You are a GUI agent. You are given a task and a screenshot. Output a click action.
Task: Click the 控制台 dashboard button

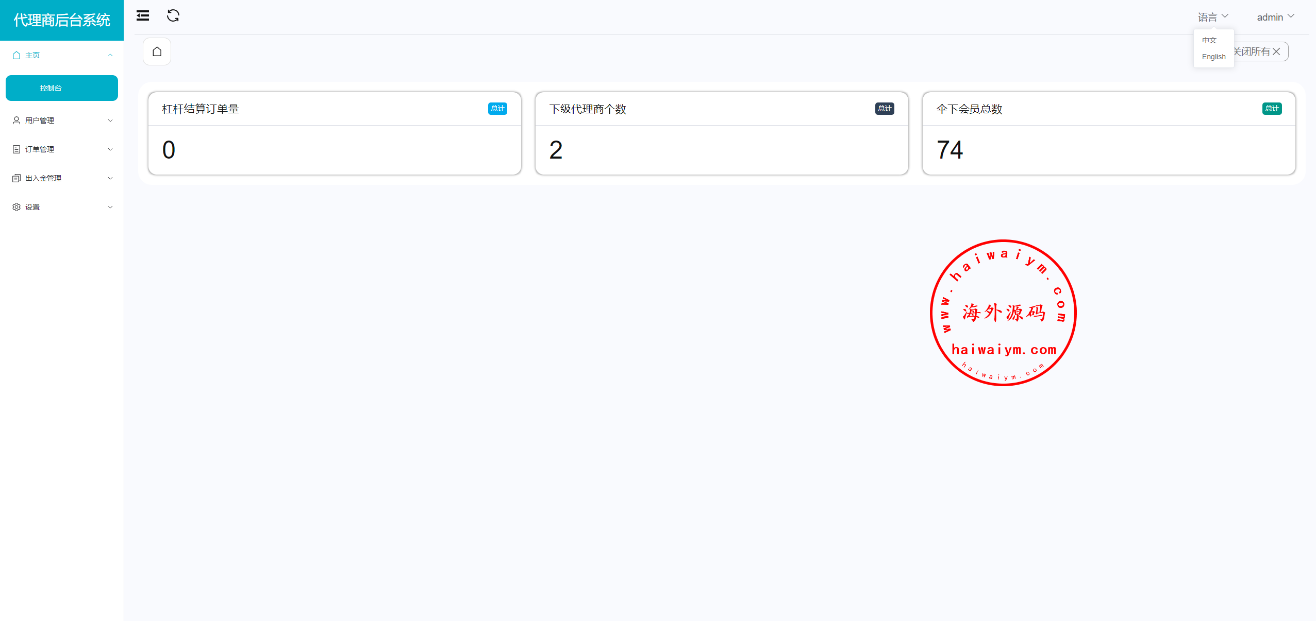click(x=61, y=88)
